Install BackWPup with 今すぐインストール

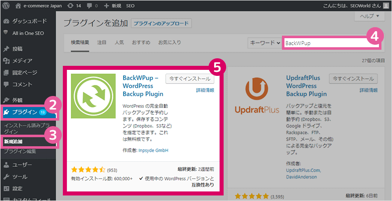click(190, 78)
